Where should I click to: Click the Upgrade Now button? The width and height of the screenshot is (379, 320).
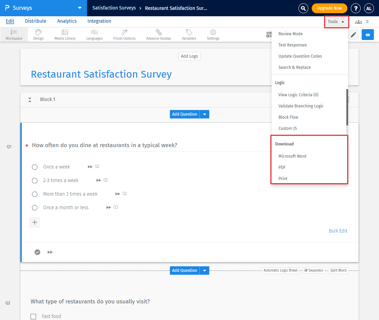329,8
